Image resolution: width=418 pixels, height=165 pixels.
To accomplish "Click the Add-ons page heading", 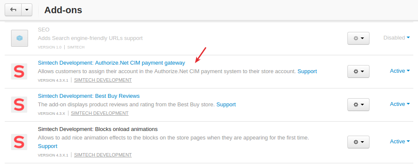I will click(x=63, y=10).
